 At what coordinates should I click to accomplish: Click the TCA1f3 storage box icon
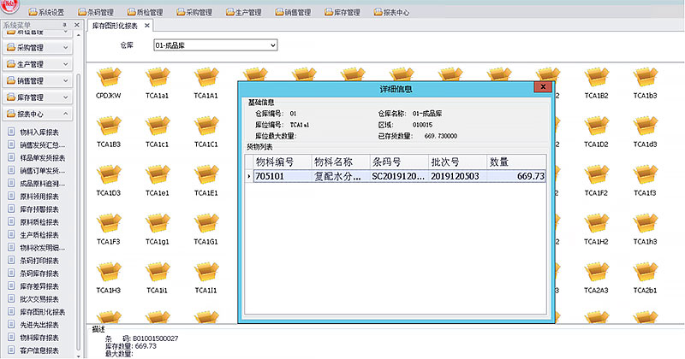(x=645, y=176)
